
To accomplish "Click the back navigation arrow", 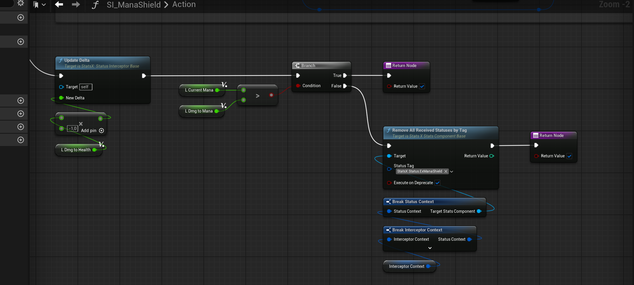I will [59, 4].
